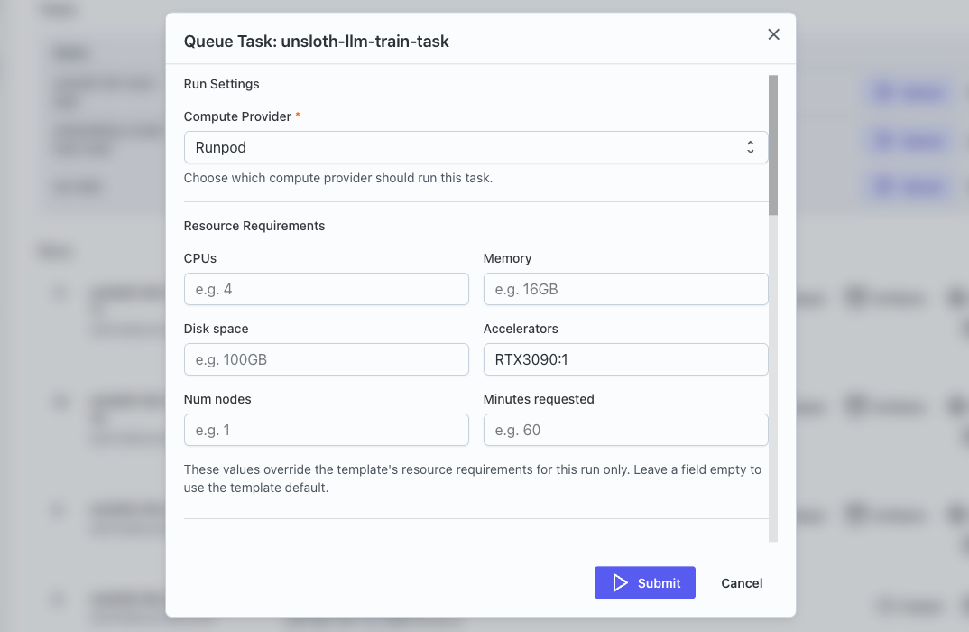The image size is (969, 632).
Task: Click the X to close the Queue Task dialog
Action: point(773,34)
